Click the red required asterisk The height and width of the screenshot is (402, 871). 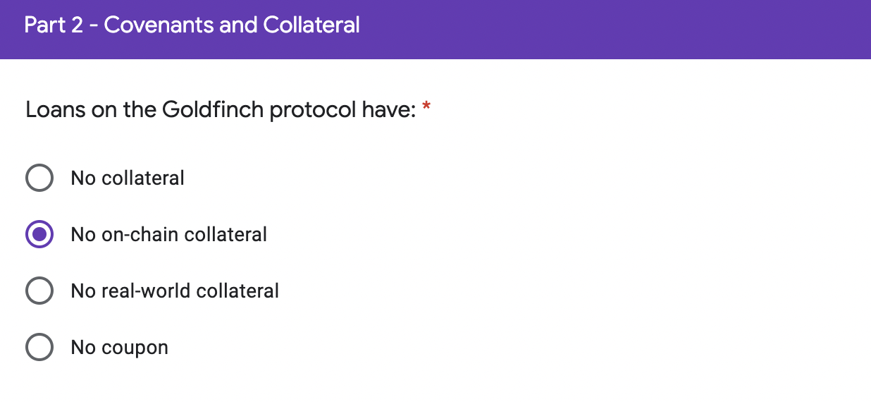pyautogui.click(x=426, y=108)
